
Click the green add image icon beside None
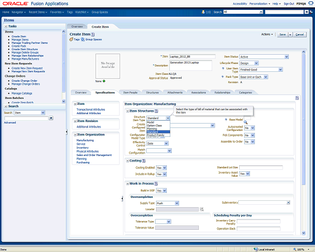click(104, 81)
